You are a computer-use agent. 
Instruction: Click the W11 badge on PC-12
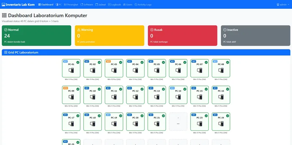[x=130, y=88]
